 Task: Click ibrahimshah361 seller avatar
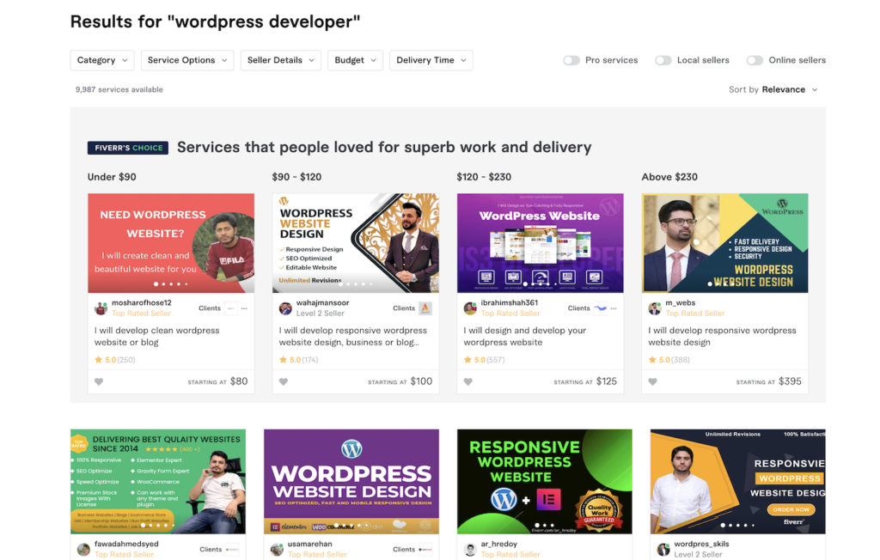click(x=470, y=308)
